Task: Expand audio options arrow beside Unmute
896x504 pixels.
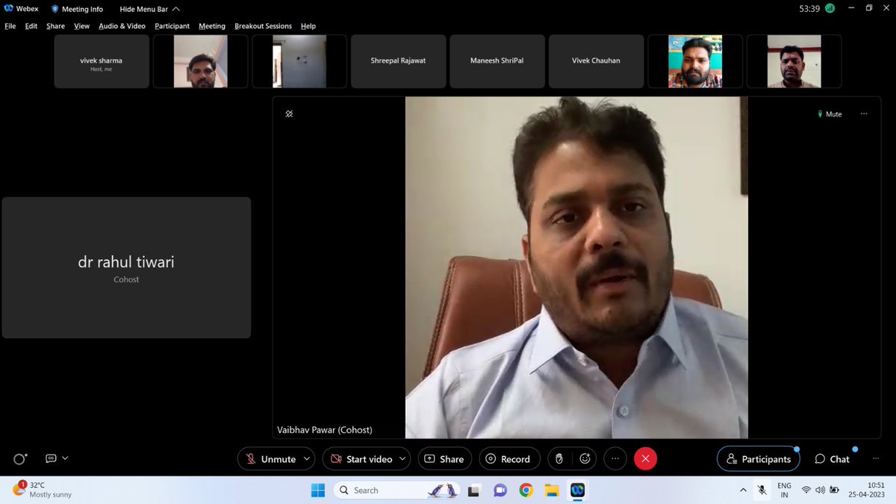Action: (x=307, y=459)
